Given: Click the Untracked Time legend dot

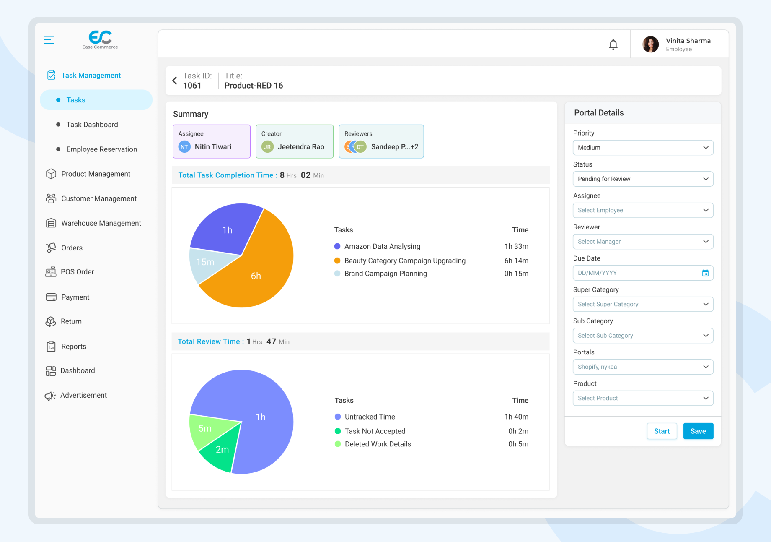Looking at the screenshot, I should click(338, 417).
